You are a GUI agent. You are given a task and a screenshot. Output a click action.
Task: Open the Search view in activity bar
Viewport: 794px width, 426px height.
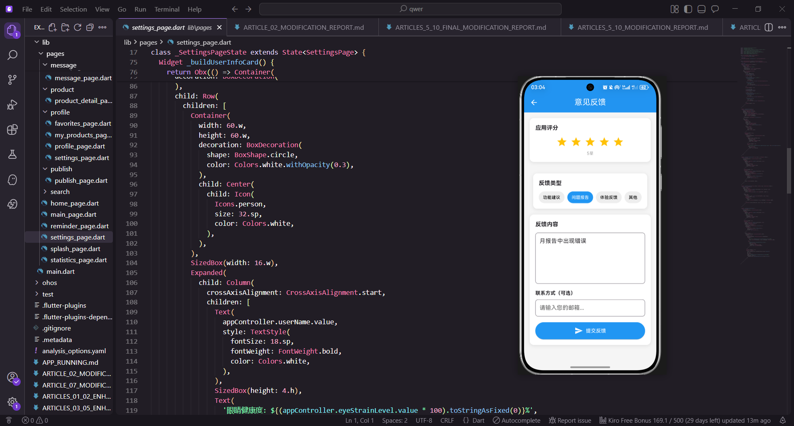12,55
